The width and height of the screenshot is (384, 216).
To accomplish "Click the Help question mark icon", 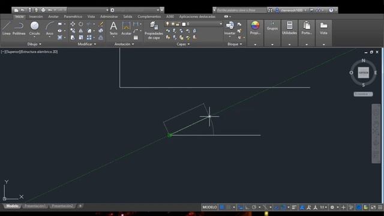I will 331,10.
